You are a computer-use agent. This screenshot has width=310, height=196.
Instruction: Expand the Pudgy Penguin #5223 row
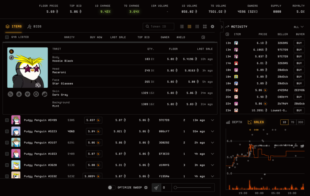tap(212, 131)
